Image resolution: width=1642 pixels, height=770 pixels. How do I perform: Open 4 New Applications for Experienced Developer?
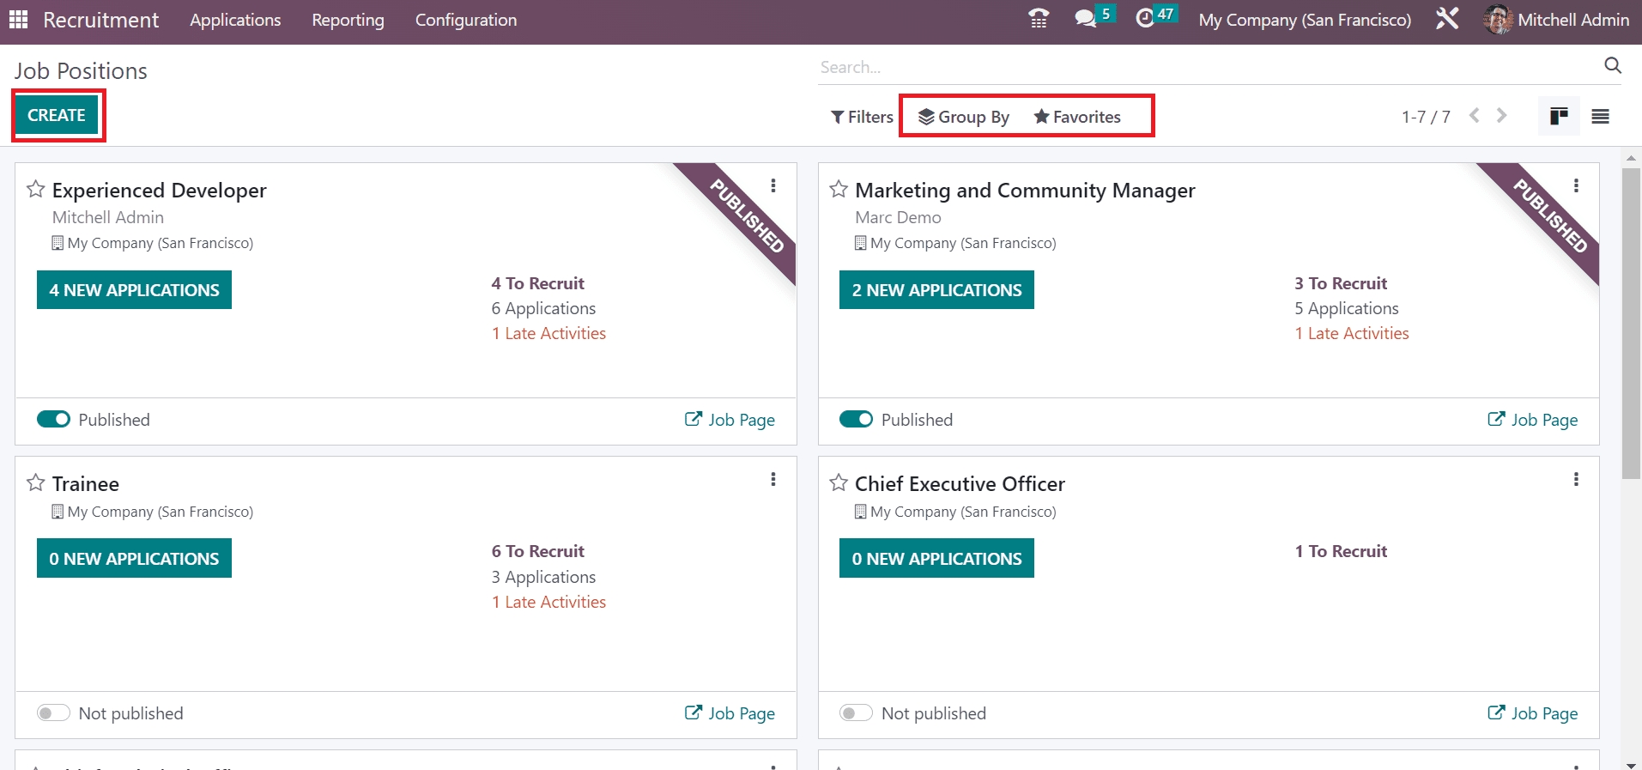click(134, 290)
